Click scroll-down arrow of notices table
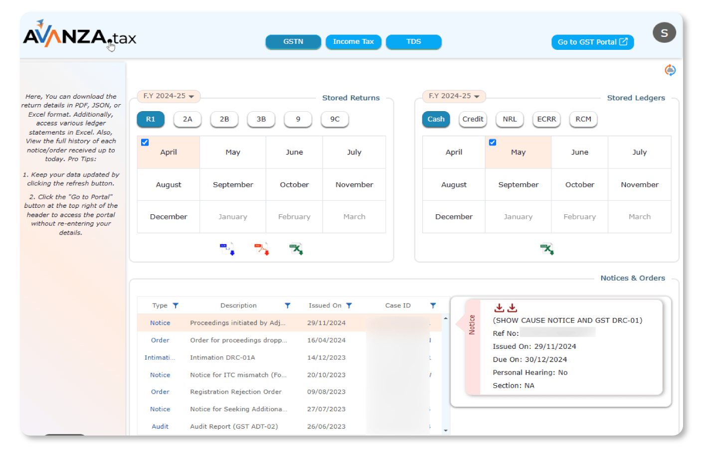The width and height of the screenshot is (710, 453). click(x=446, y=431)
